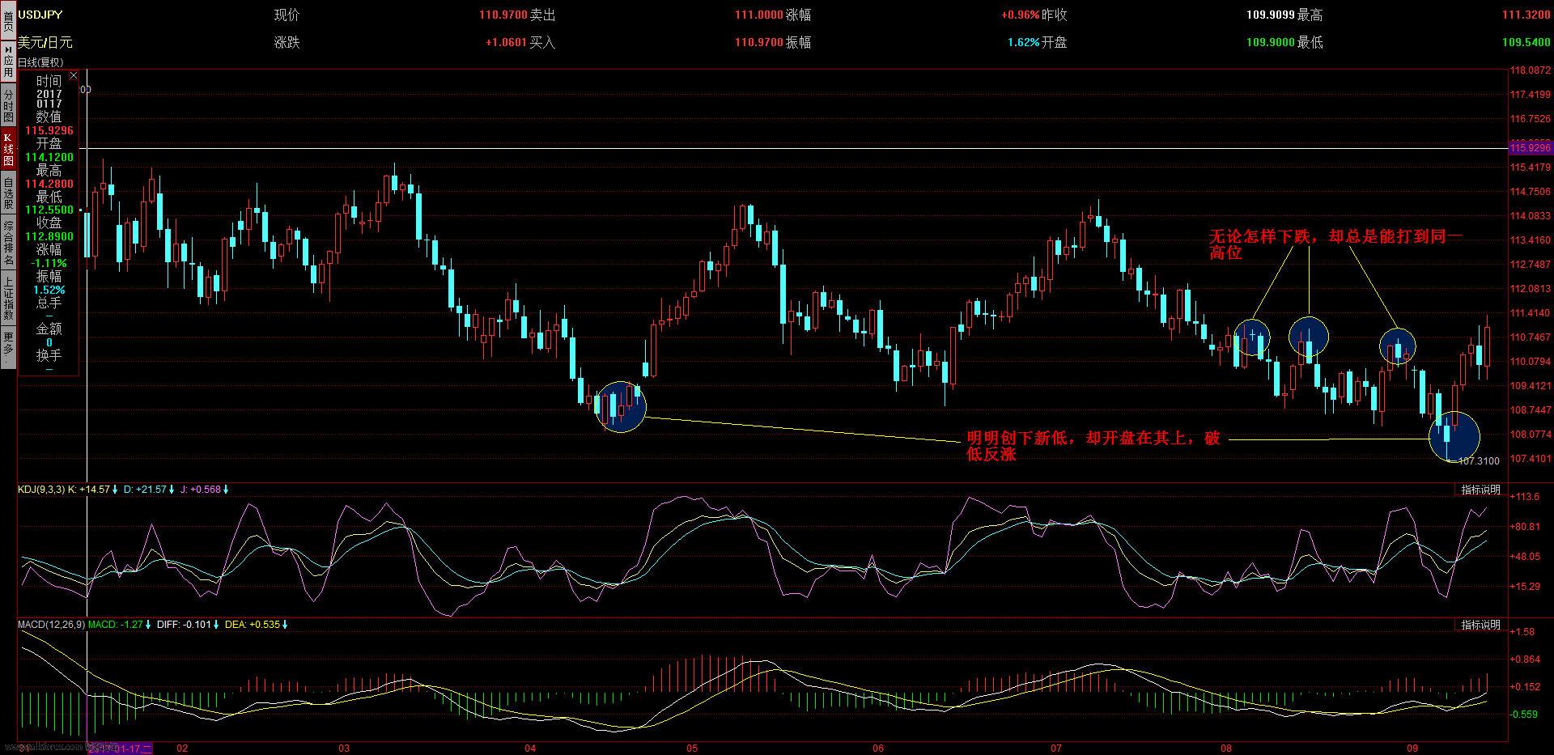Screen dimensions: 1554x755
Task: Click the DEA +0.535 down arrow
Action: click(x=285, y=625)
